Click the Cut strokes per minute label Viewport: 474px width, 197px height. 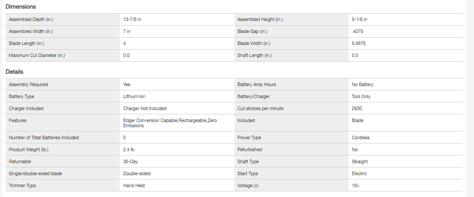click(x=261, y=108)
